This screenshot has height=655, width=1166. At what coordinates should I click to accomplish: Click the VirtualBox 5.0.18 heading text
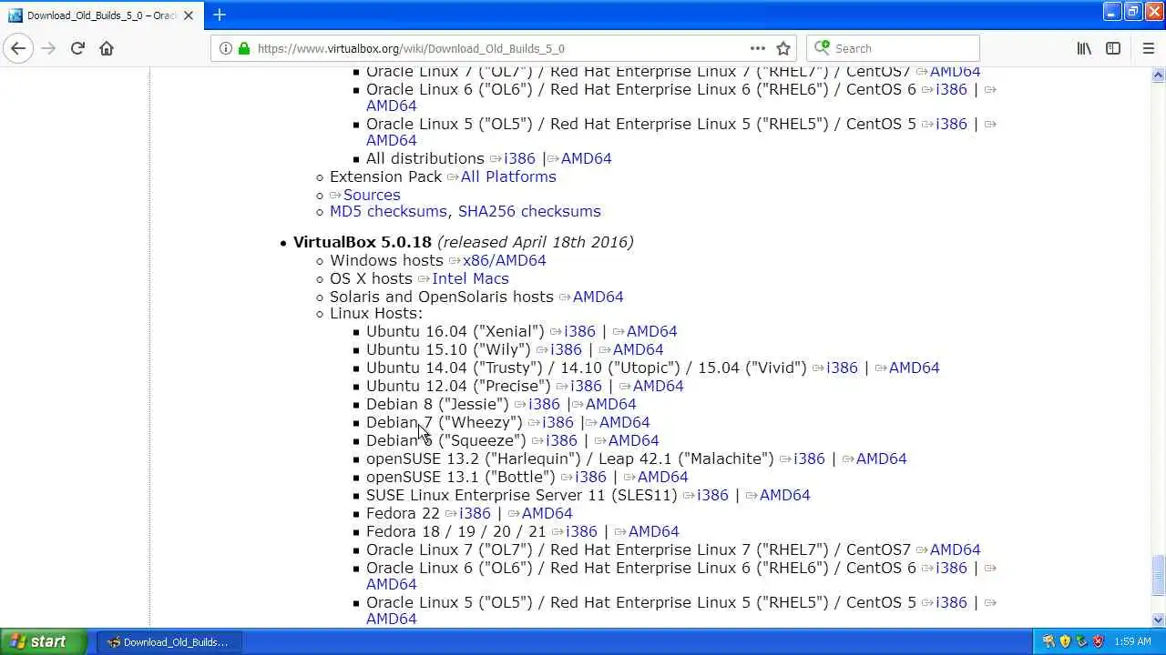point(363,242)
